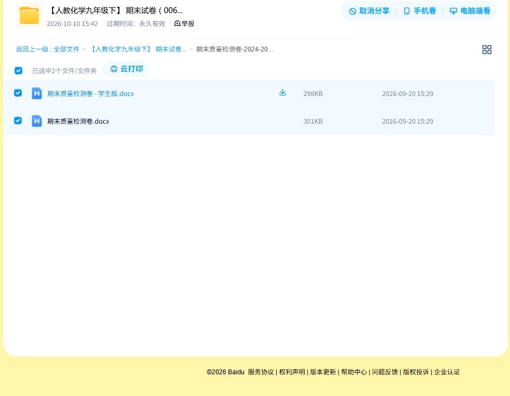Open 权利声明 footer link
Image resolution: width=510 pixels, height=396 pixels.
(x=292, y=372)
